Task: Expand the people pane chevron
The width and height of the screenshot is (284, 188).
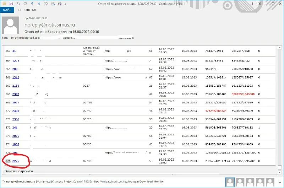Action: 280,182
